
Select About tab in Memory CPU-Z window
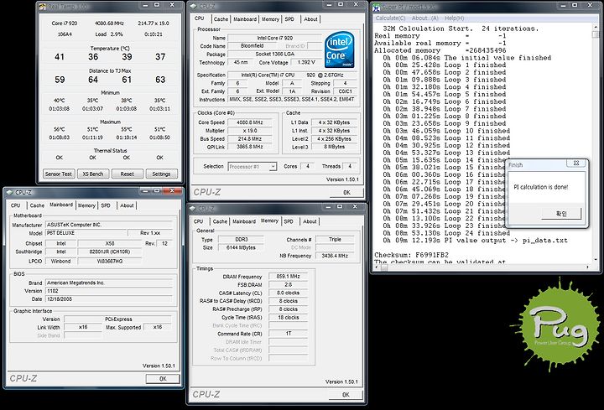tap(310, 221)
